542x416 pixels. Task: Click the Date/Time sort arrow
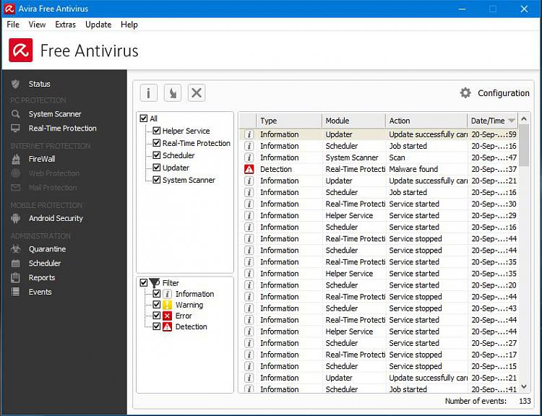512,121
